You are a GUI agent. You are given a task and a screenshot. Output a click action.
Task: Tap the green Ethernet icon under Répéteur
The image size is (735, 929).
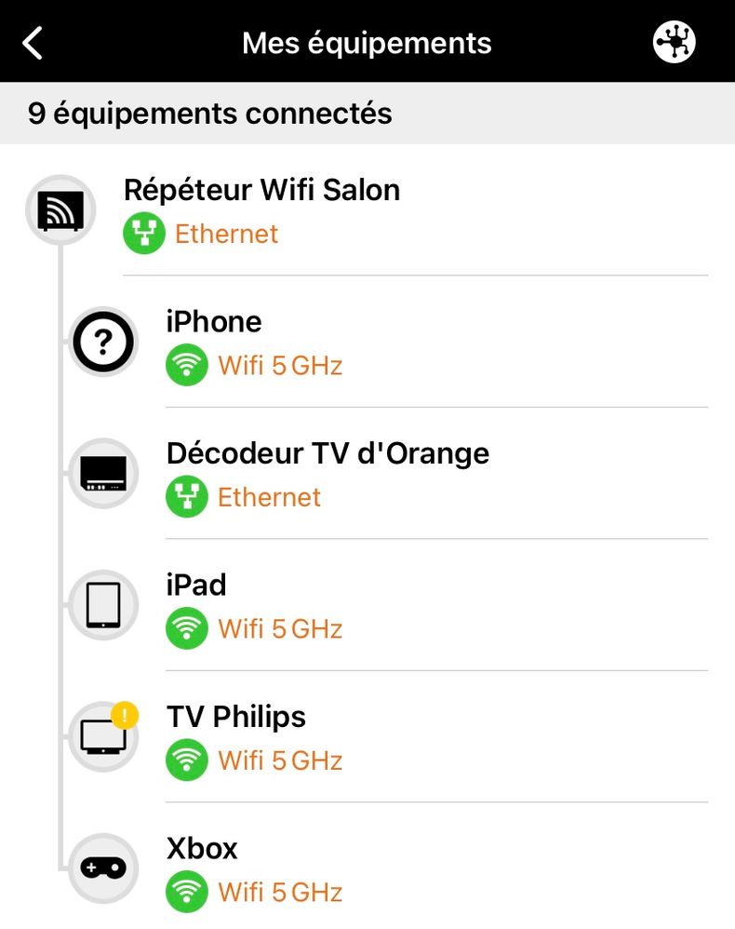coord(144,234)
